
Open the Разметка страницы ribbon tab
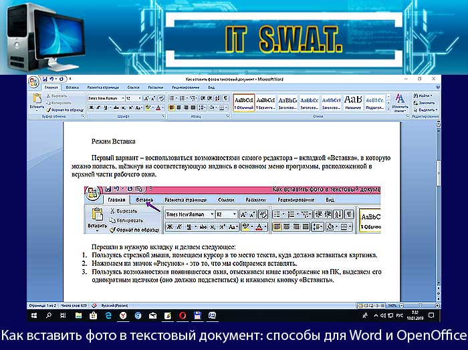[103, 87]
